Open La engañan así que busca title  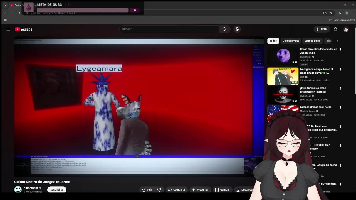coord(316,71)
